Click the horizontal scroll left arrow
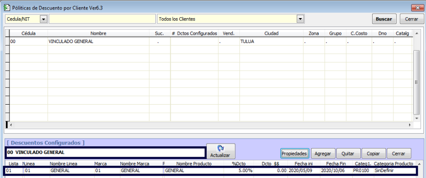Viewport: 426px width, 178px height. pyautogui.click(x=11, y=125)
